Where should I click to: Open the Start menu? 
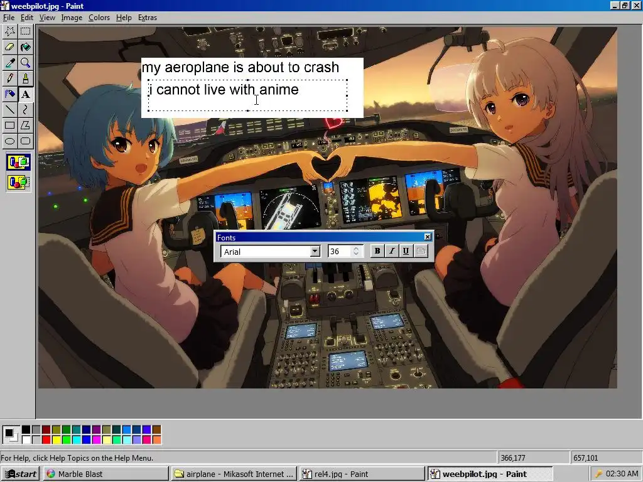pos(20,474)
